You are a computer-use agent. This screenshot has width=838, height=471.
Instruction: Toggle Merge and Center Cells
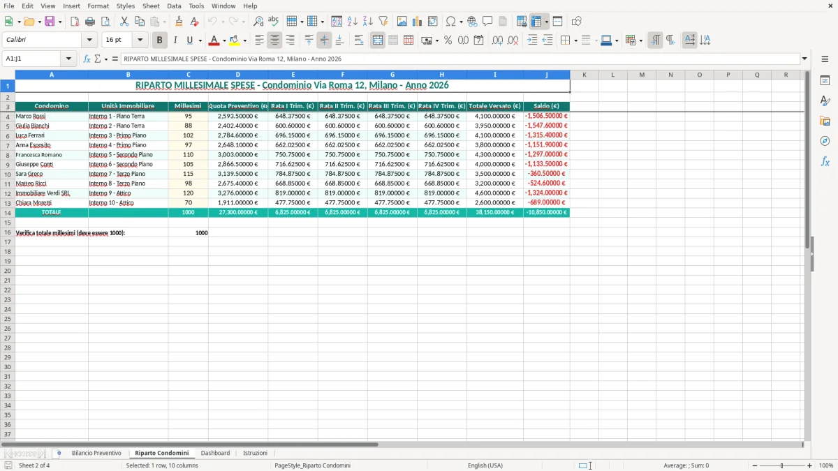378,40
